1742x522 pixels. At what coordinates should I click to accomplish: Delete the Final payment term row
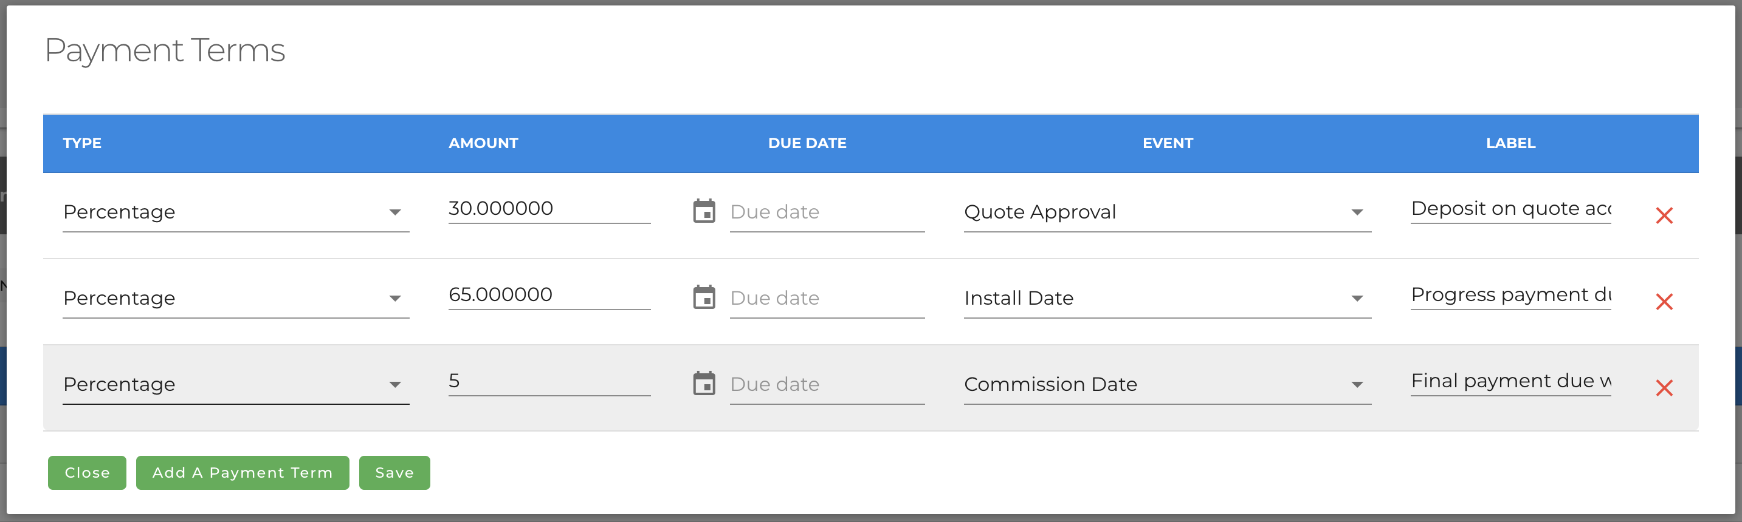click(x=1664, y=388)
